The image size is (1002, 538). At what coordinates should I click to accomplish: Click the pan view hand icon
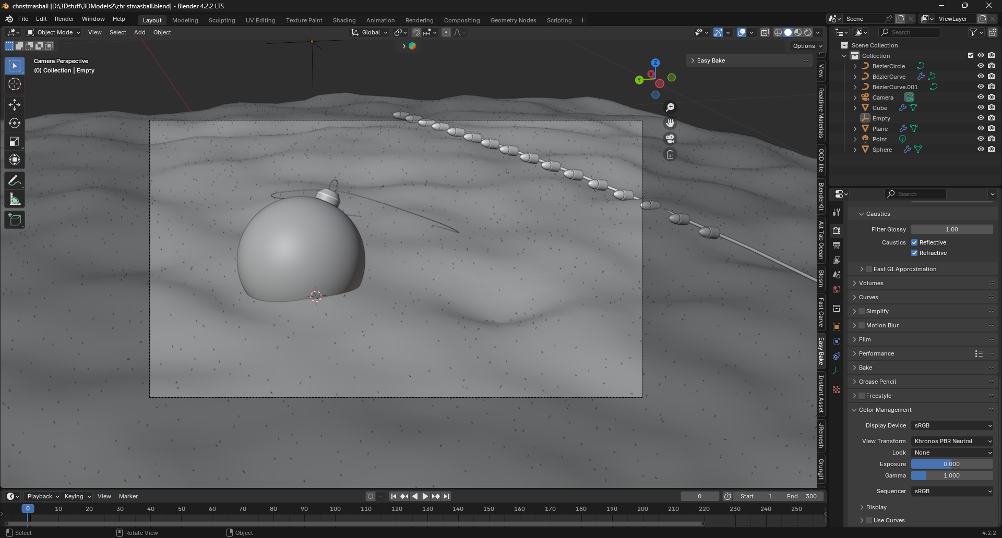pos(670,123)
